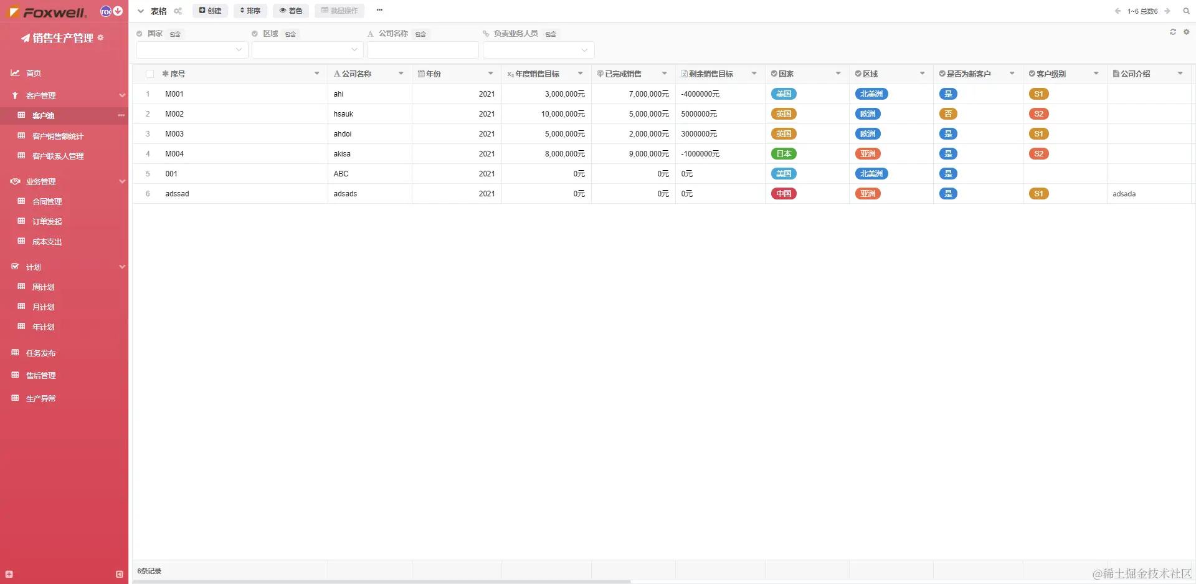Click the 创建 button
Viewport: 1196px width, 584px height.
click(x=211, y=11)
